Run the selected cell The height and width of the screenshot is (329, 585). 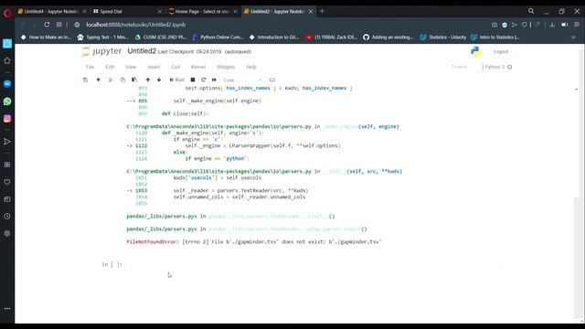click(176, 80)
